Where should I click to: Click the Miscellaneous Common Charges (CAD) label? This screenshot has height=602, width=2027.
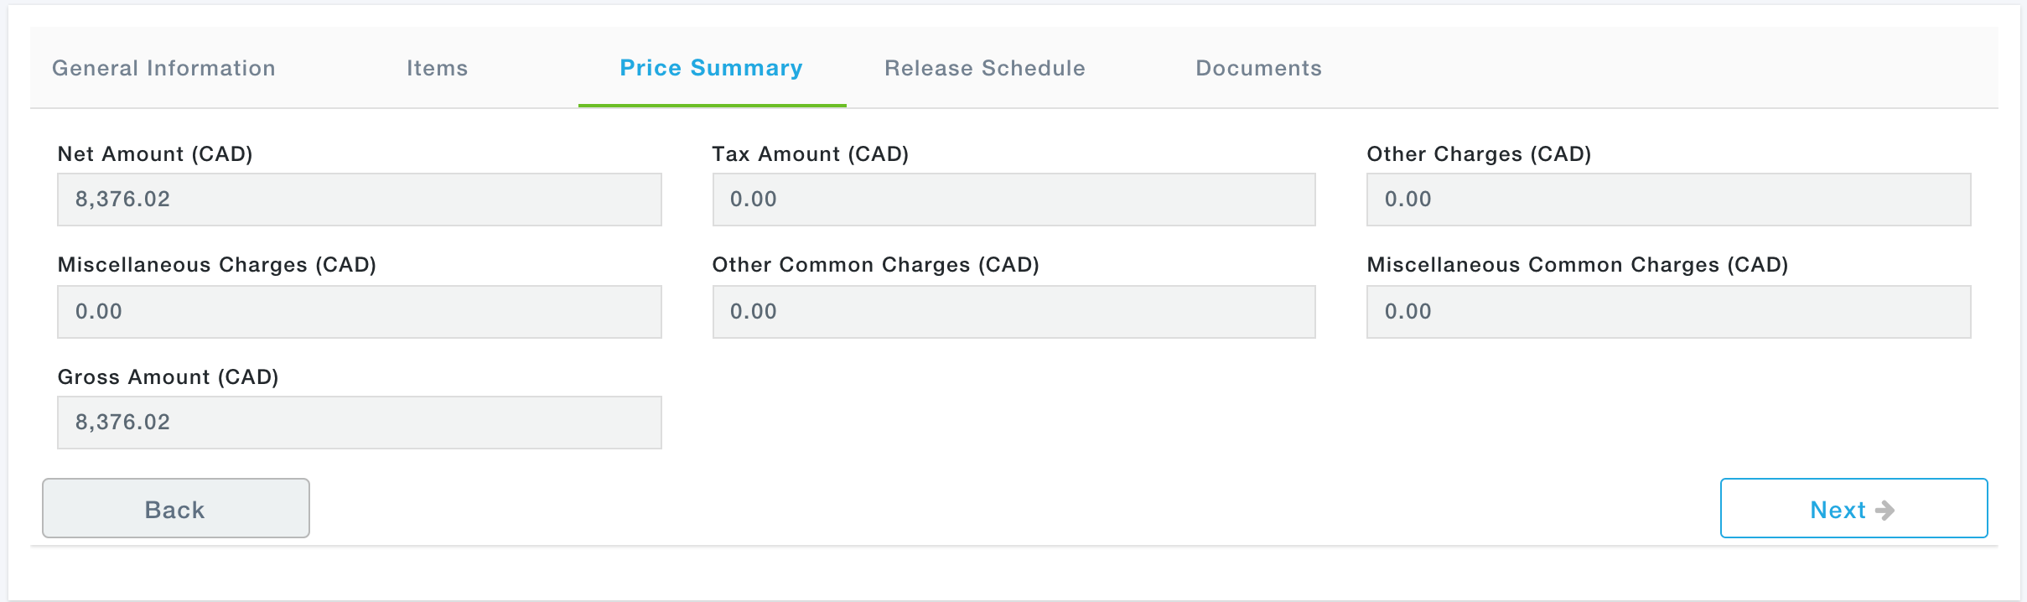(1577, 265)
